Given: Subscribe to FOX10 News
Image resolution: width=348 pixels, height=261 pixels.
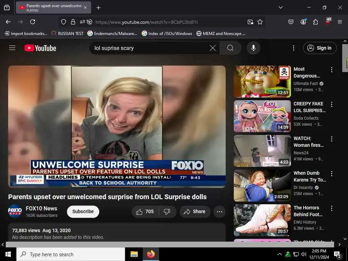Looking at the screenshot, I should coord(83,211).
